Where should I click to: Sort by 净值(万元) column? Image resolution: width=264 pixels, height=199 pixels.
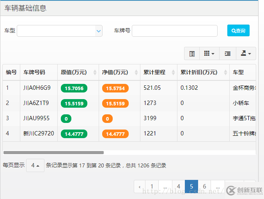[120, 72]
